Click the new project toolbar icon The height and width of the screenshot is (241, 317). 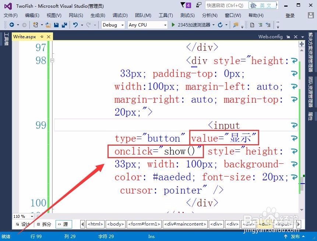coord(35,25)
